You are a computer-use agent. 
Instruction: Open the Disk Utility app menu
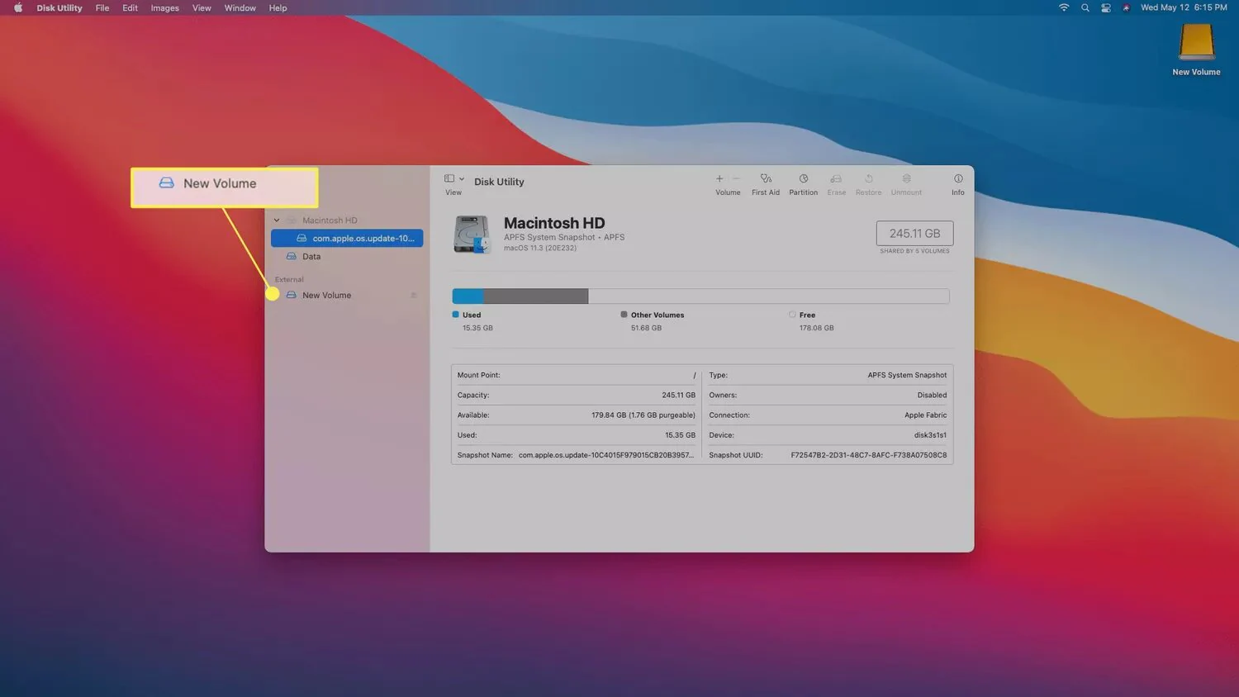pos(59,8)
